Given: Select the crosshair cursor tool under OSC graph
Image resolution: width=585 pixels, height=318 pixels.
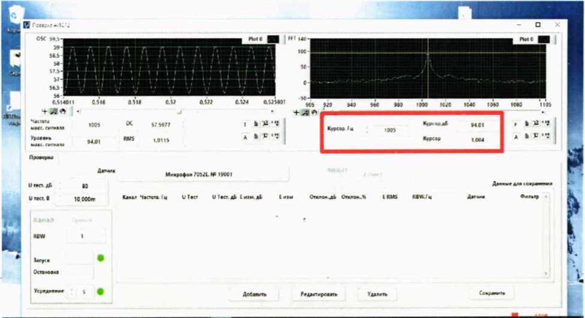Looking at the screenshot, I should [x=45, y=111].
